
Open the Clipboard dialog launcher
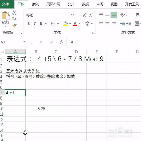[x=21, y=33]
